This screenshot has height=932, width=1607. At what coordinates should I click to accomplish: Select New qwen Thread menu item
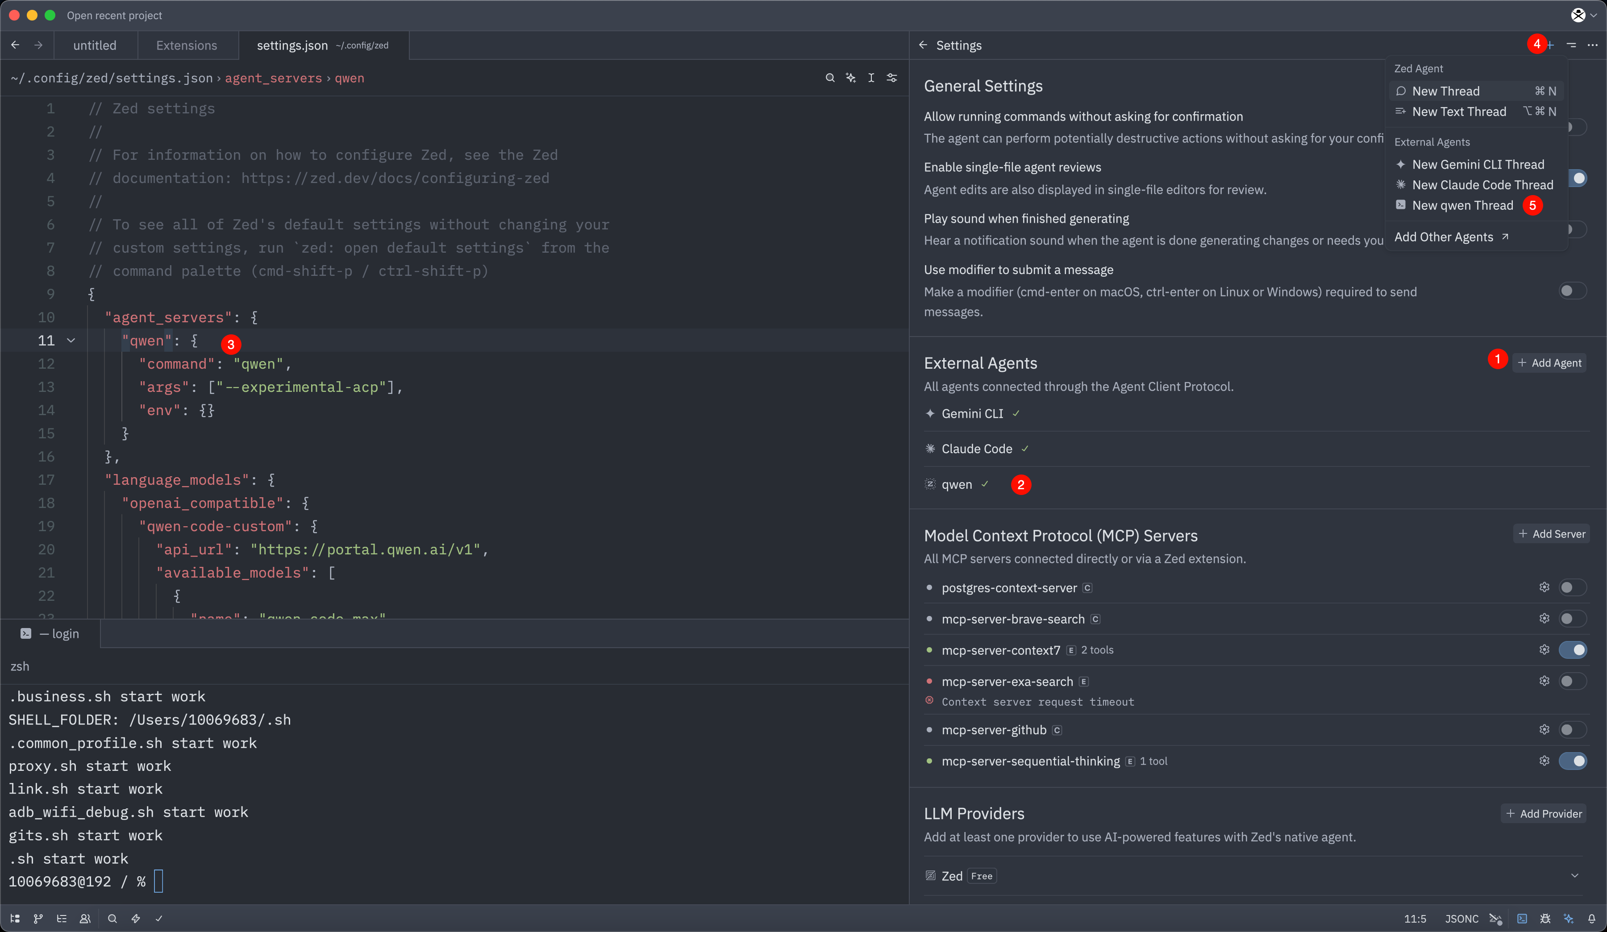1462,205
